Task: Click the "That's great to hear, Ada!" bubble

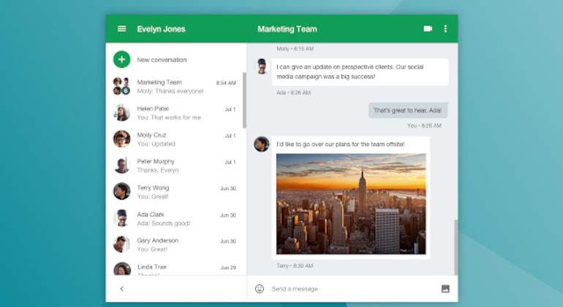Action: 408,110
